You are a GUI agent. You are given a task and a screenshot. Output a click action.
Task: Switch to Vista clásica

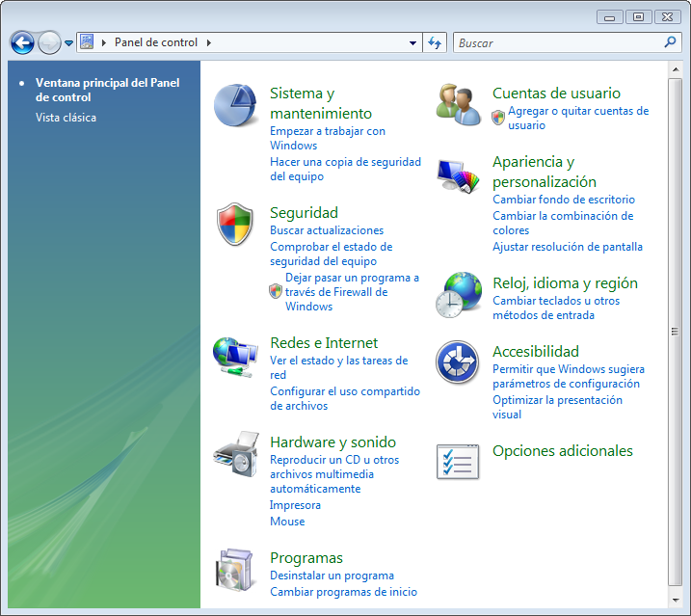point(66,118)
